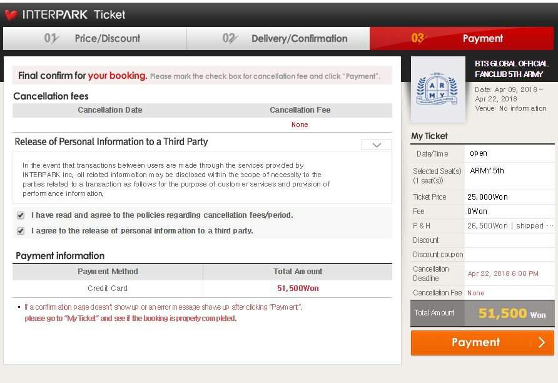Expand the Personal Information release dropdown chevron

[x=377, y=145]
